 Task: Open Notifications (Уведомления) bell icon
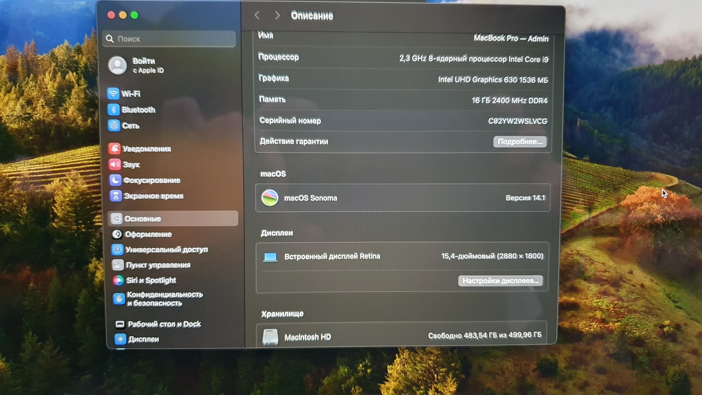pyautogui.click(x=114, y=148)
